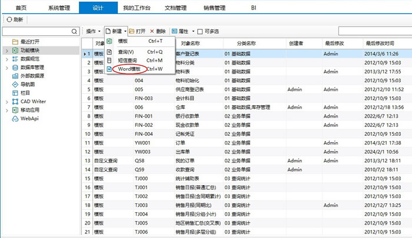
Task: Select the 数据库管理 database icon in sidebar
Action: point(15,68)
